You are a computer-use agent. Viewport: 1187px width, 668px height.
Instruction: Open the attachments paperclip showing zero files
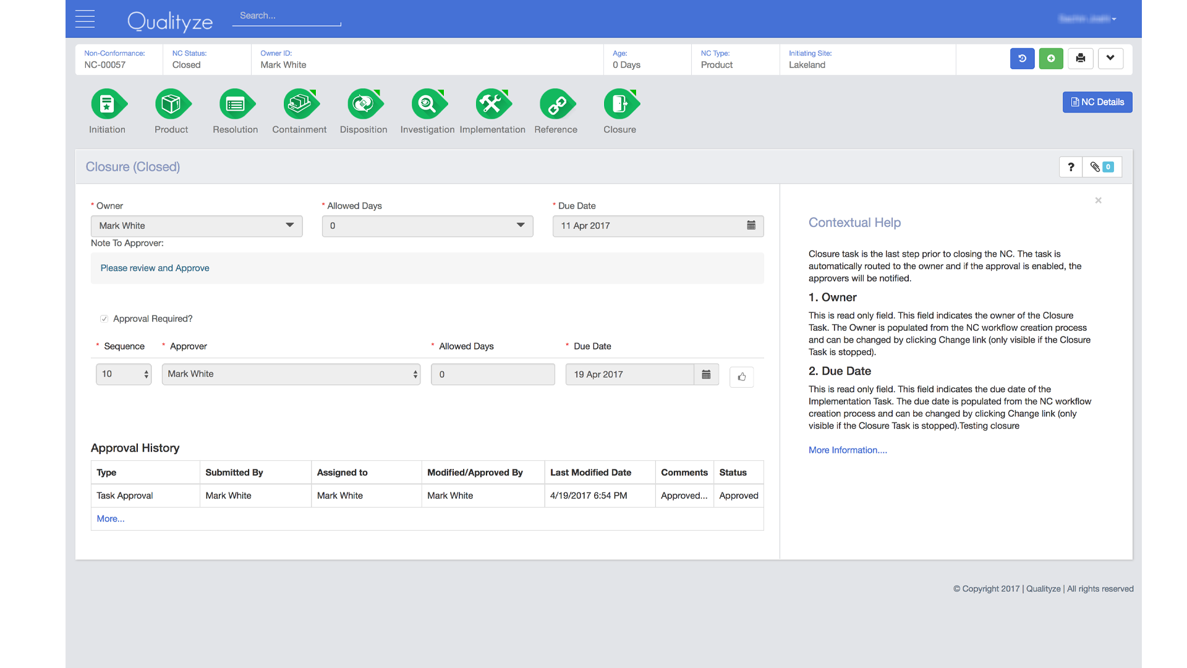pyautogui.click(x=1102, y=166)
